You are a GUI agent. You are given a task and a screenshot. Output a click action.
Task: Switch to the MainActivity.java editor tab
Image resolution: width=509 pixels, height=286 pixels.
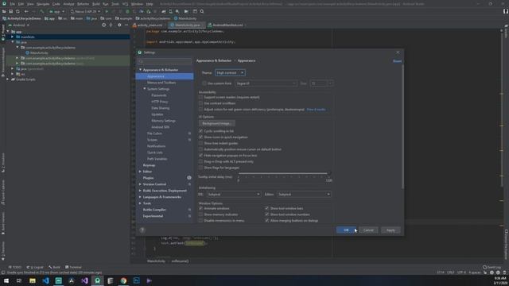coord(188,25)
